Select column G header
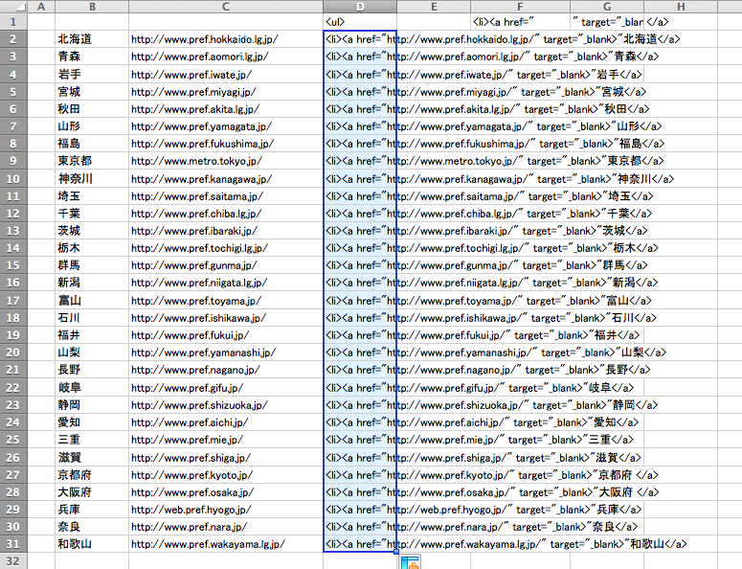The height and width of the screenshot is (569, 742). (x=606, y=7)
